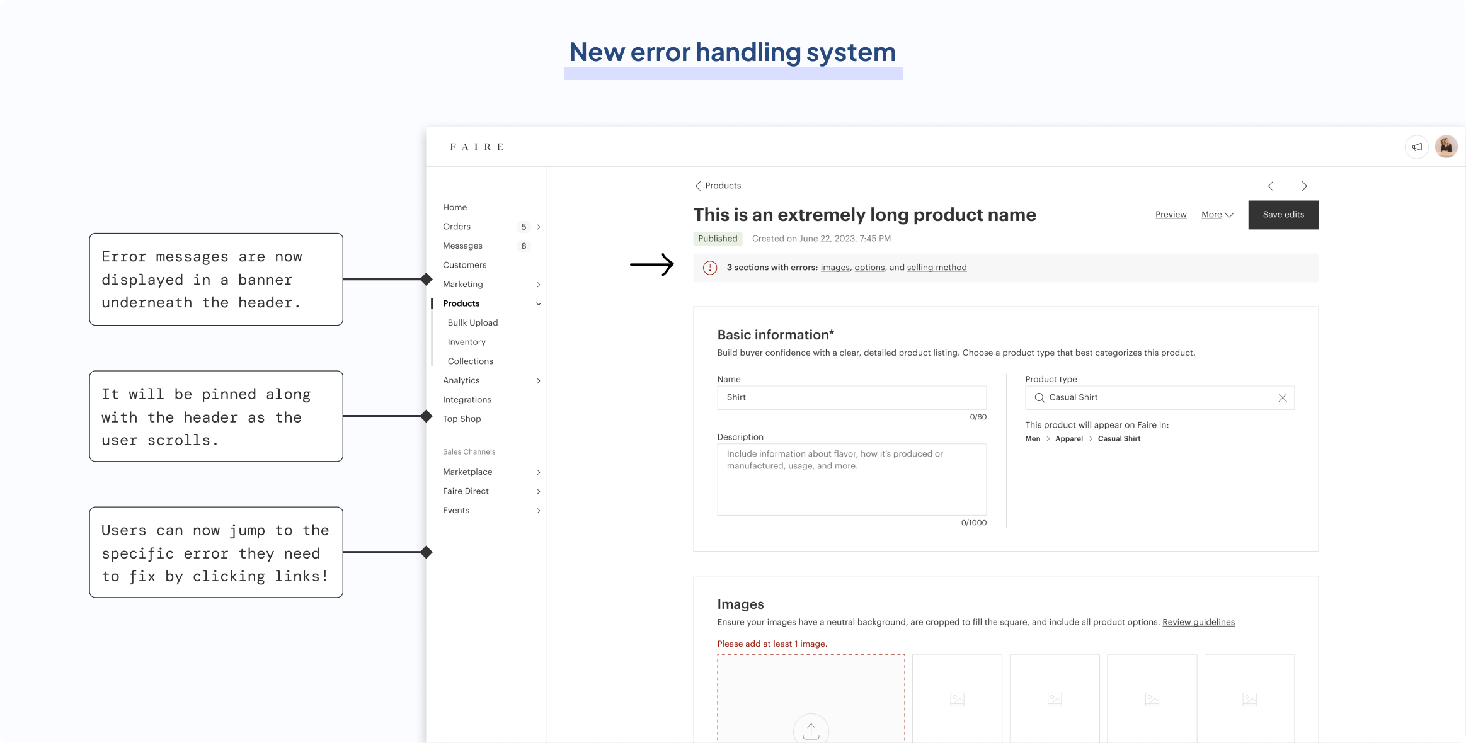Click the announcements megaphone icon
The height and width of the screenshot is (743, 1466).
1417,147
